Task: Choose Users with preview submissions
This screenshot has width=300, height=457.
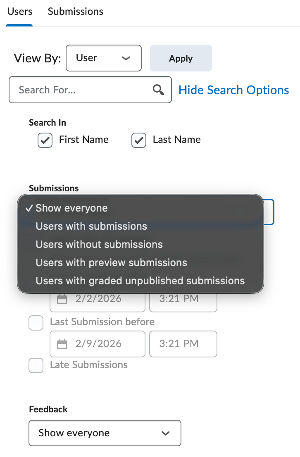Action: [112, 263]
